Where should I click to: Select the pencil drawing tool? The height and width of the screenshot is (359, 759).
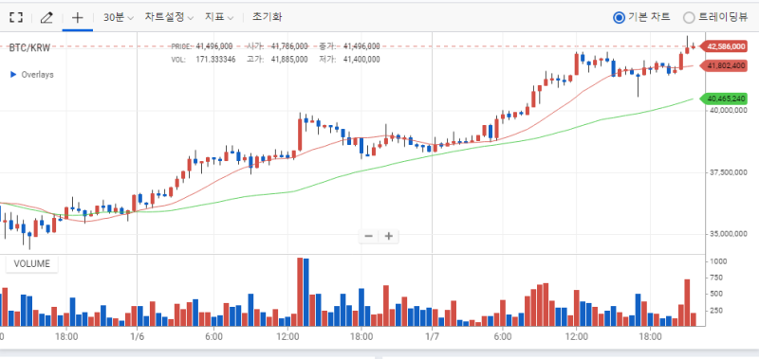pyautogui.click(x=46, y=18)
